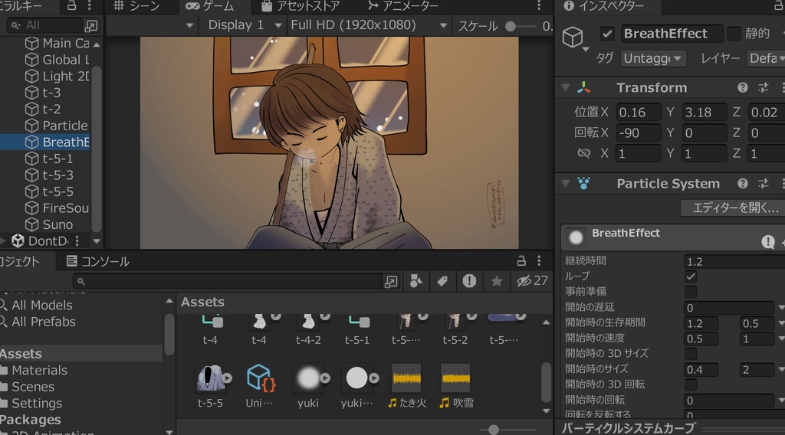The width and height of the screenshot is (785, 435).
Task: Select t-3 in the hierarchy
Action: click(43, 93)
